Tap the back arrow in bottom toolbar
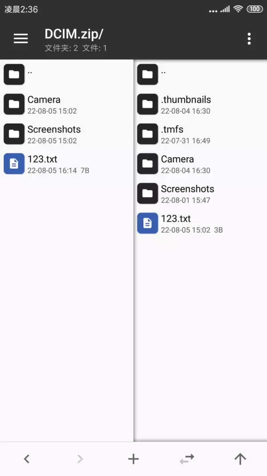 (x=27, y=459)
